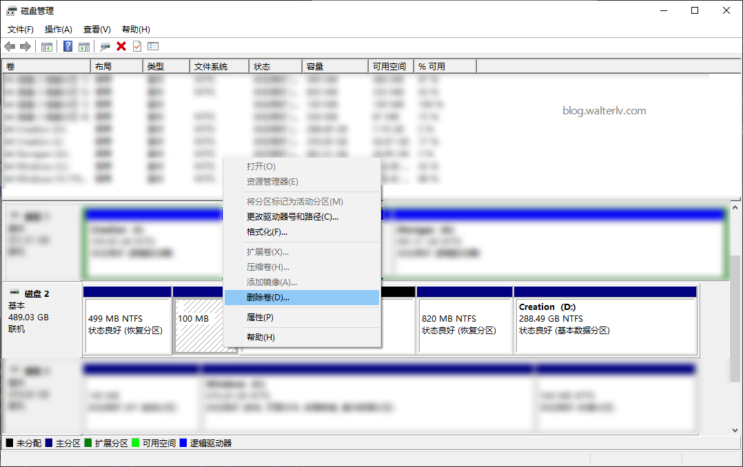
Task: Open the 操作(A) menu
Action: [59, 30]
